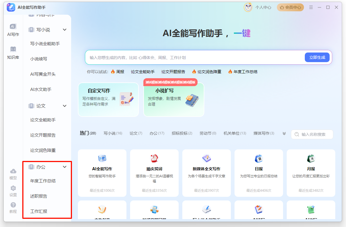
Task: Open the hamburger menu in title bar
Action: click(x=311, y=7)
